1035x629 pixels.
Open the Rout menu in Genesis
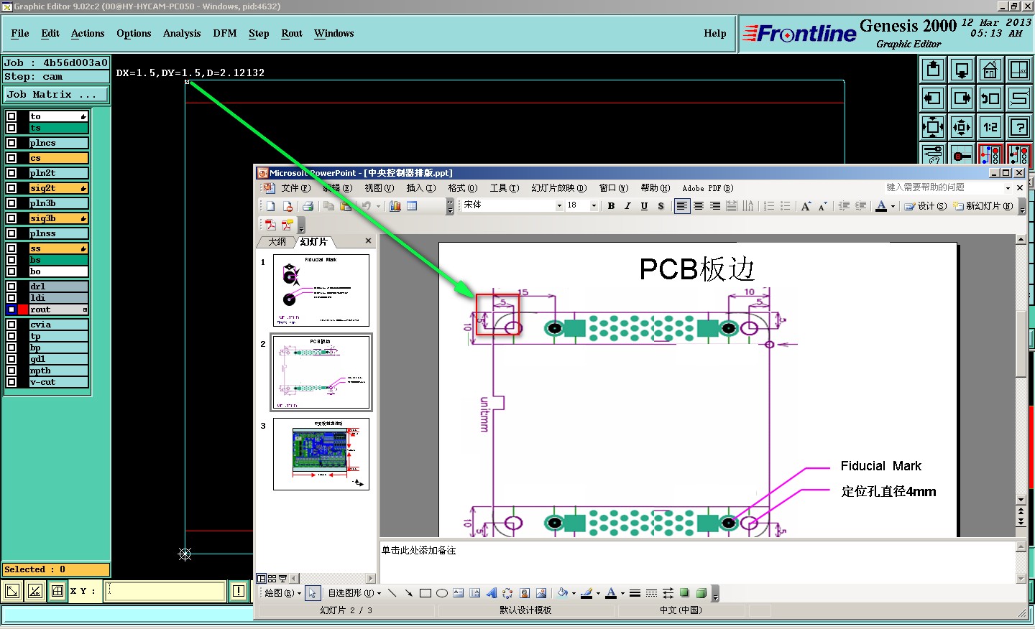[292, 34]
